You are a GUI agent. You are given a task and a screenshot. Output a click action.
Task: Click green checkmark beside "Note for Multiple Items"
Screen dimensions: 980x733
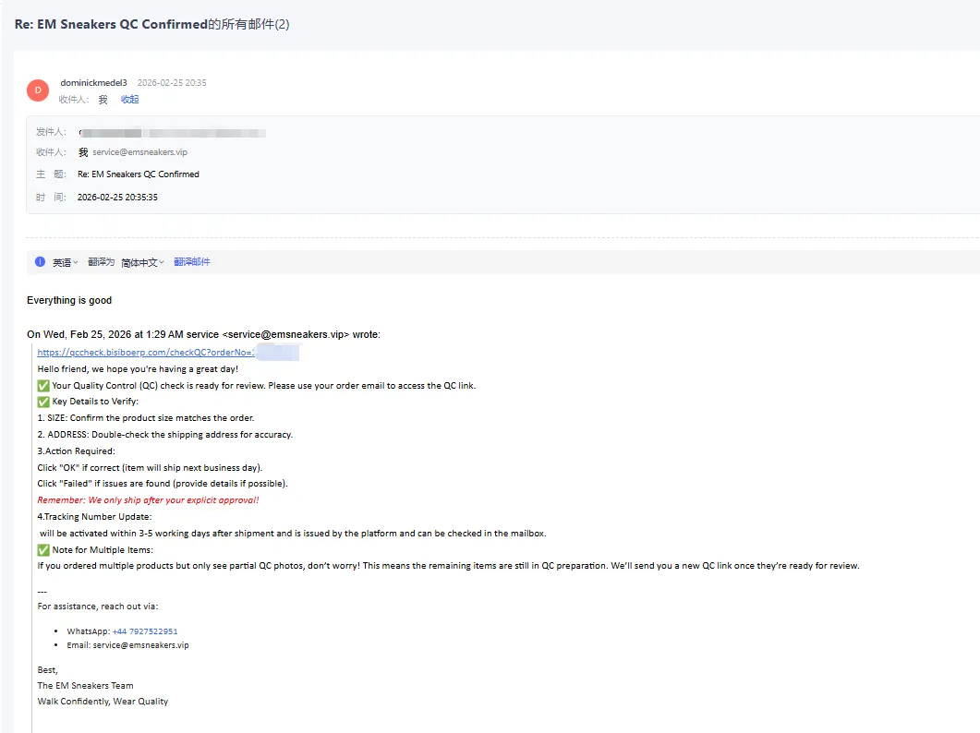(43, 549)
